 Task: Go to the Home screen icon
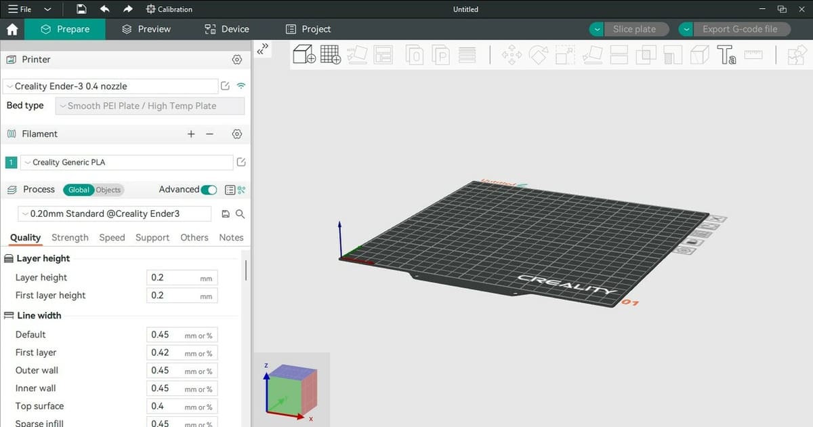(x=12, y=29)
